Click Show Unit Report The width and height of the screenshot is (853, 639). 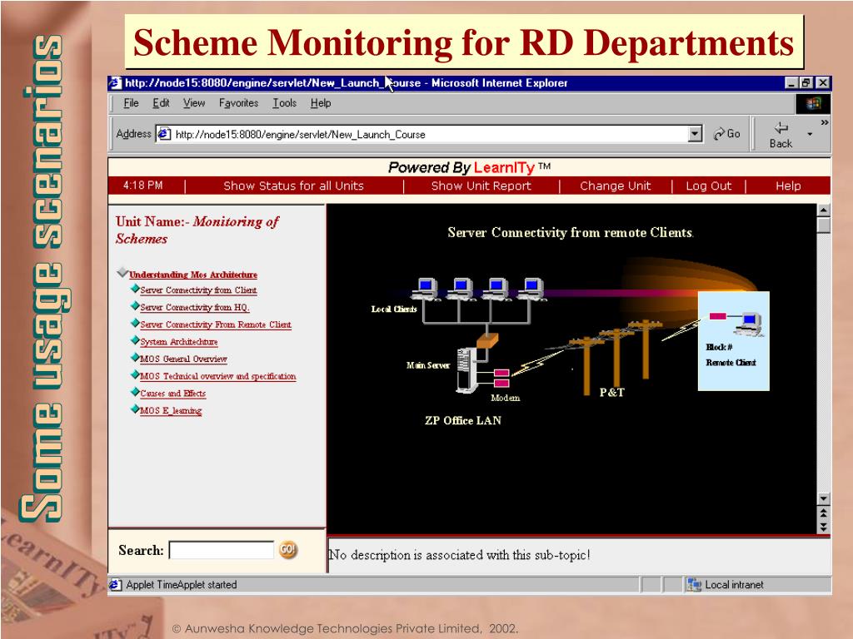pyautogui.click(x=481, y=186)
